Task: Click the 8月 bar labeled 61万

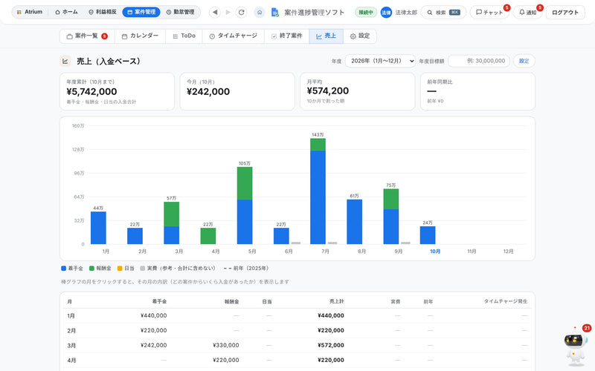Action: coord(355,222)
